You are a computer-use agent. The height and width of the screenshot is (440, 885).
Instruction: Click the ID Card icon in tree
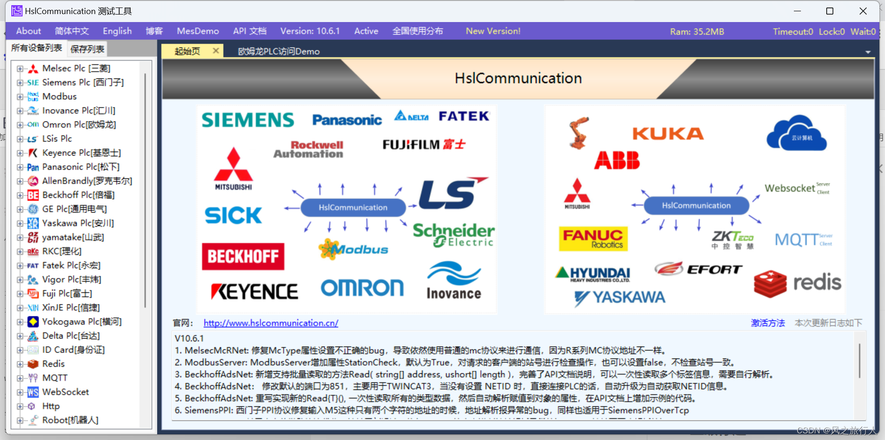click(x=33, y=350)
